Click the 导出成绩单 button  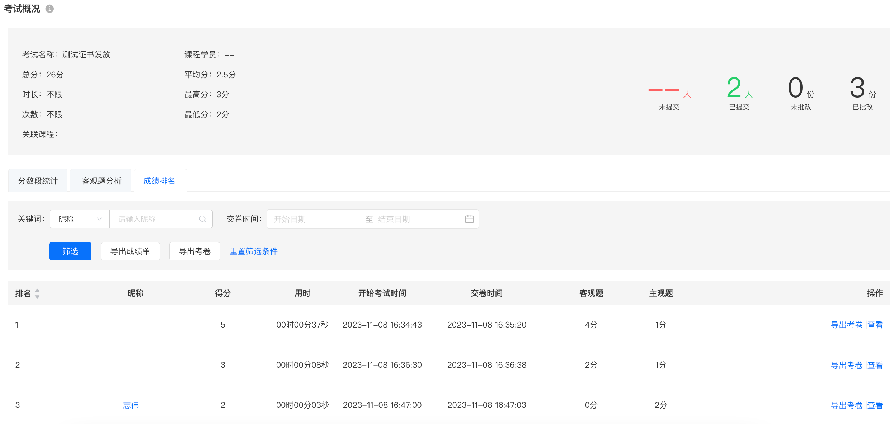[x=130, y=251]
